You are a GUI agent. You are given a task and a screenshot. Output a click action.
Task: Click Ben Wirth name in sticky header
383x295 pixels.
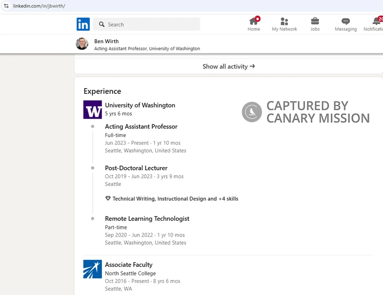[x=106, y=41]
